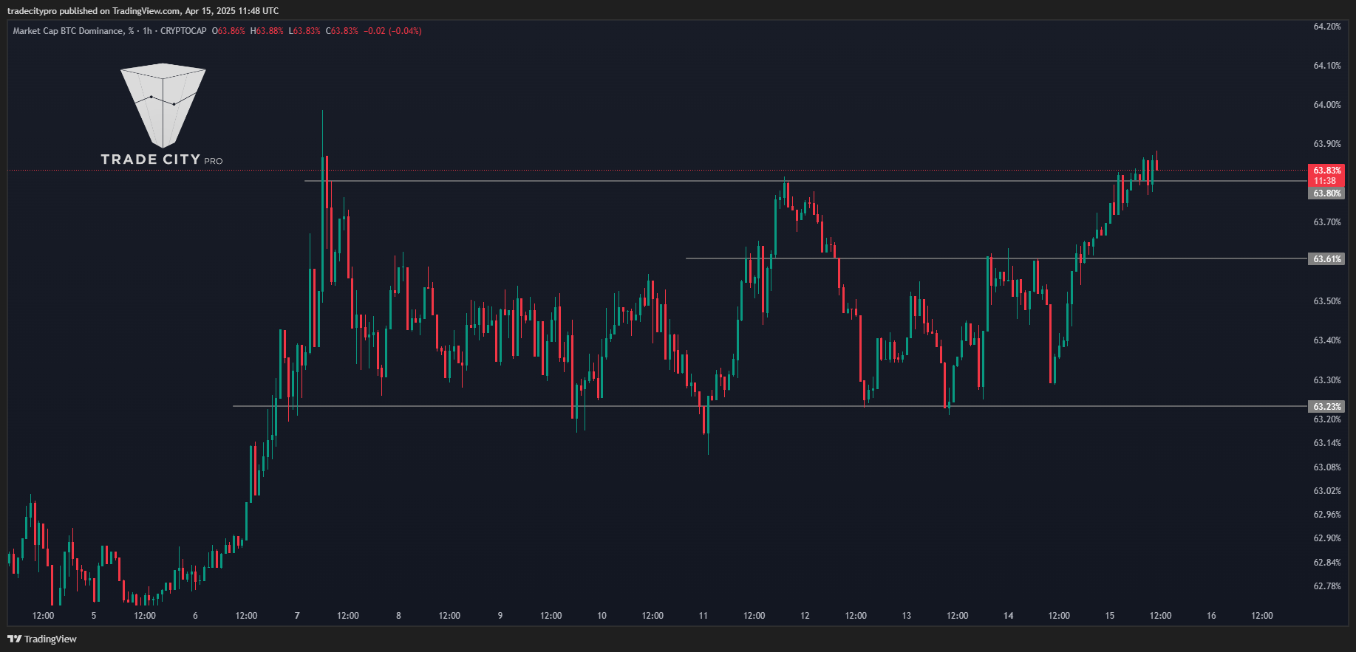
Task: Click the 62.96% price axis label
Action: point(1326,515)
